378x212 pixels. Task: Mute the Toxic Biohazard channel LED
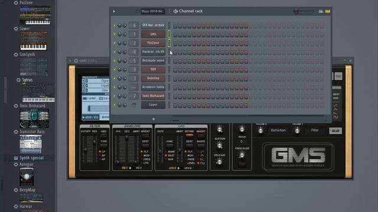pos(115,96)
